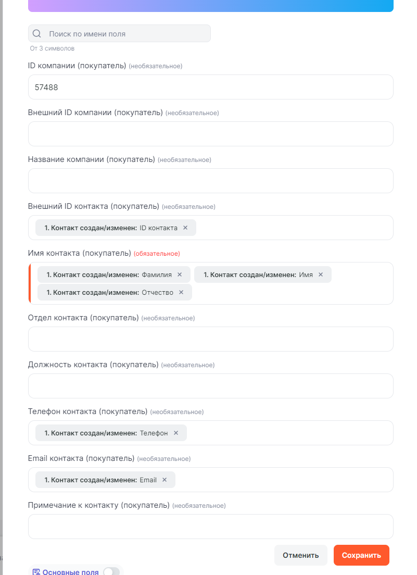417x575 pixels.
Task: Toggle the 'Основные поля' switch
Action: coord(111,572)
